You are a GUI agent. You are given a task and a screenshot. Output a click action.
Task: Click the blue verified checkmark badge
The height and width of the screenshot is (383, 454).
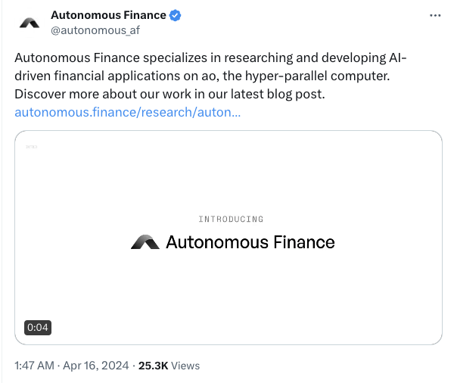(174, 15)
